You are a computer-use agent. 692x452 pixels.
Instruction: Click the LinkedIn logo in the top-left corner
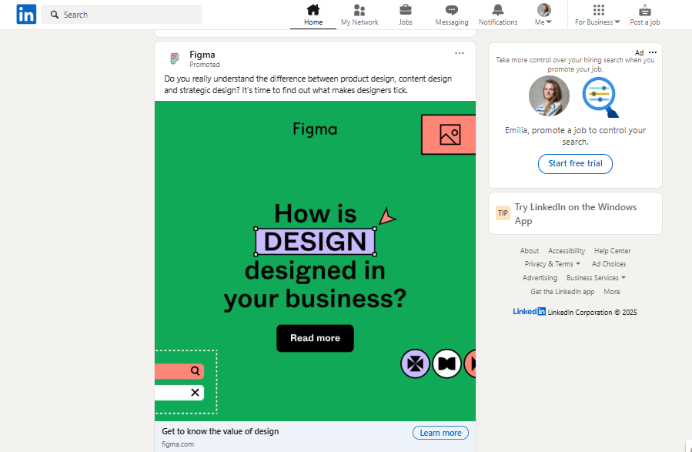(25, 14)
